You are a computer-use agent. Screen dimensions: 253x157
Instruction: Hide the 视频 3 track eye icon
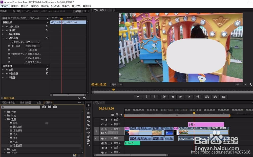[x=102, y=120]
